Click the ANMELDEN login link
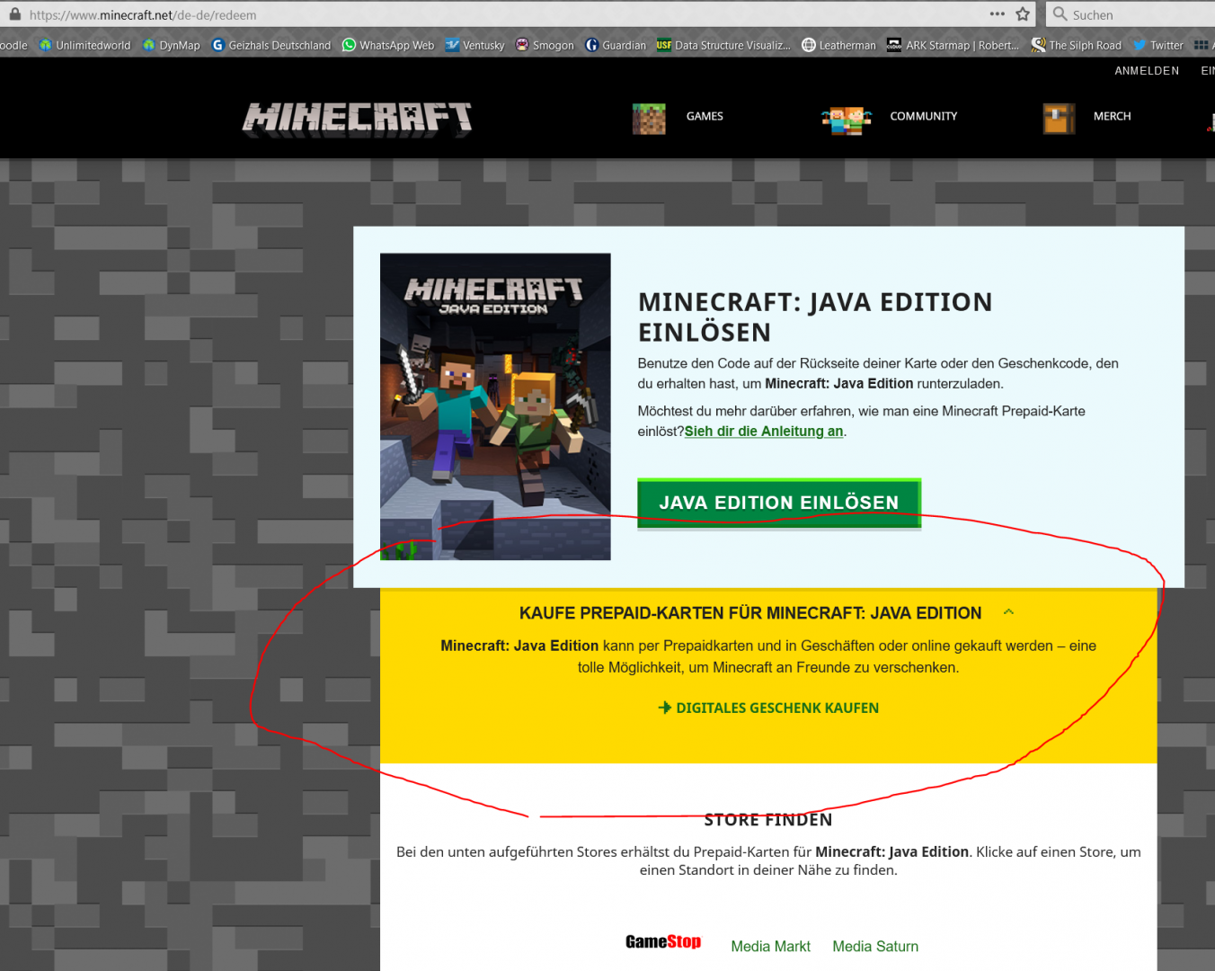This screenshot has width=1215, height=971. 1147,71
